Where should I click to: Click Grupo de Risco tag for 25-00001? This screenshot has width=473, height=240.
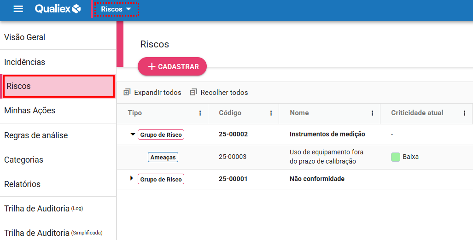click(x=161, y=179)
